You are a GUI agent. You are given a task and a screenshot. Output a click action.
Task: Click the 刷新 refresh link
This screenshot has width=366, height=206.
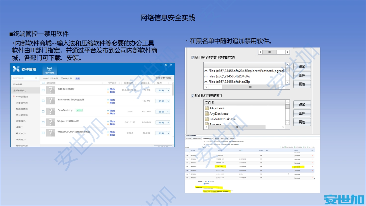77,78
